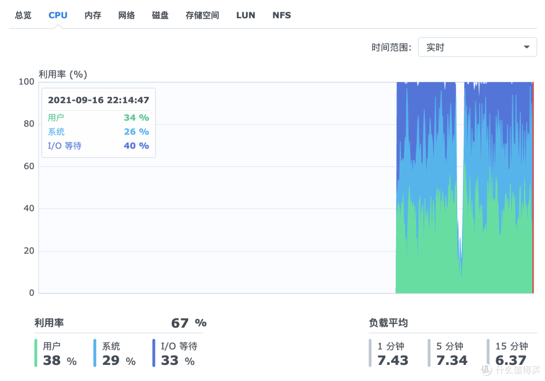Click the 15 分钟 load value 6.37
545x381 pixels.
(x=511, y=360)
